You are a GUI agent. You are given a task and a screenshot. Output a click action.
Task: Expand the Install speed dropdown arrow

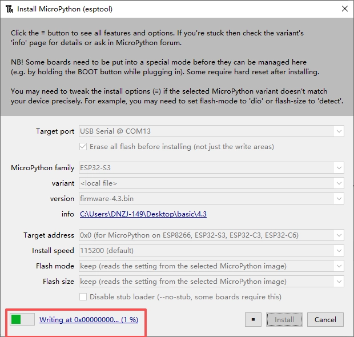[x=339, y=251]
